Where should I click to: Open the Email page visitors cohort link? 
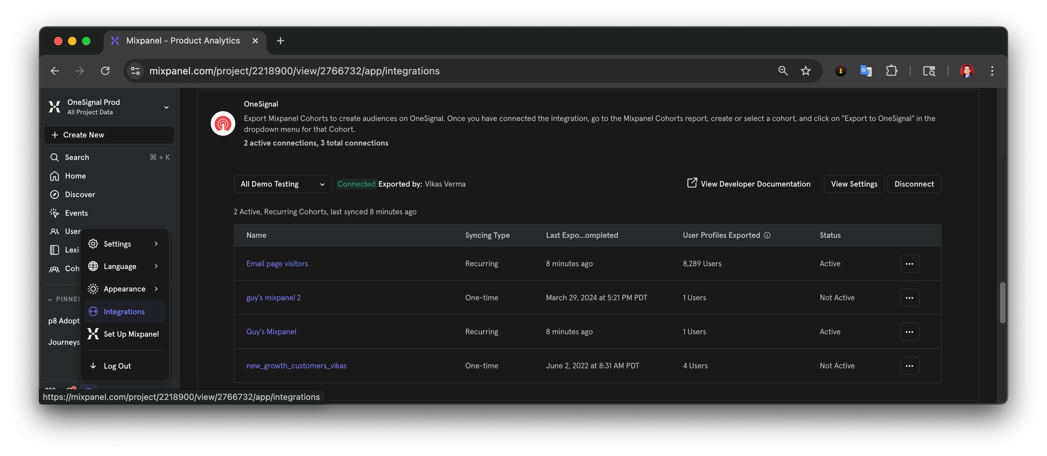(277, 264)
